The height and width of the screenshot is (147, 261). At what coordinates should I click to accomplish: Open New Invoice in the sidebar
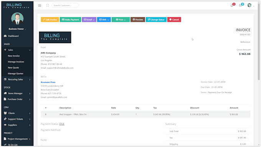[x=14, y=56]
